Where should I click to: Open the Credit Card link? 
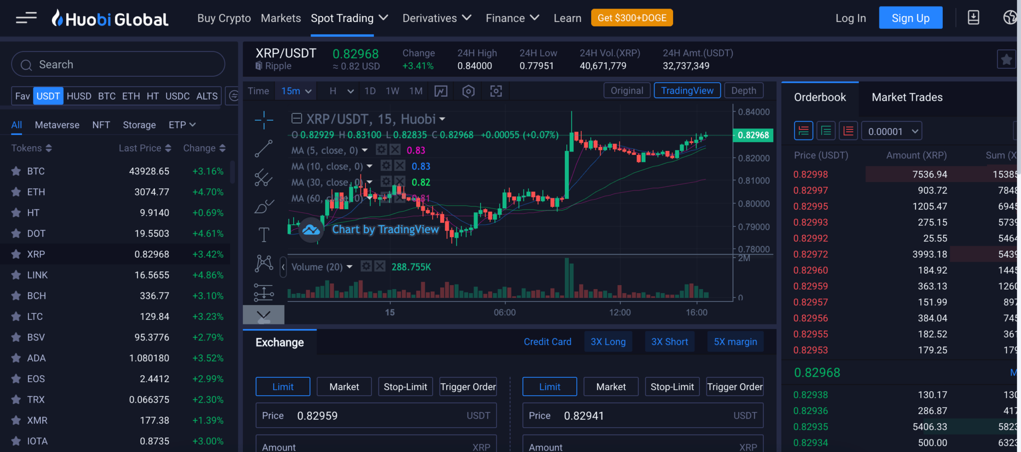tap(547, 342)
